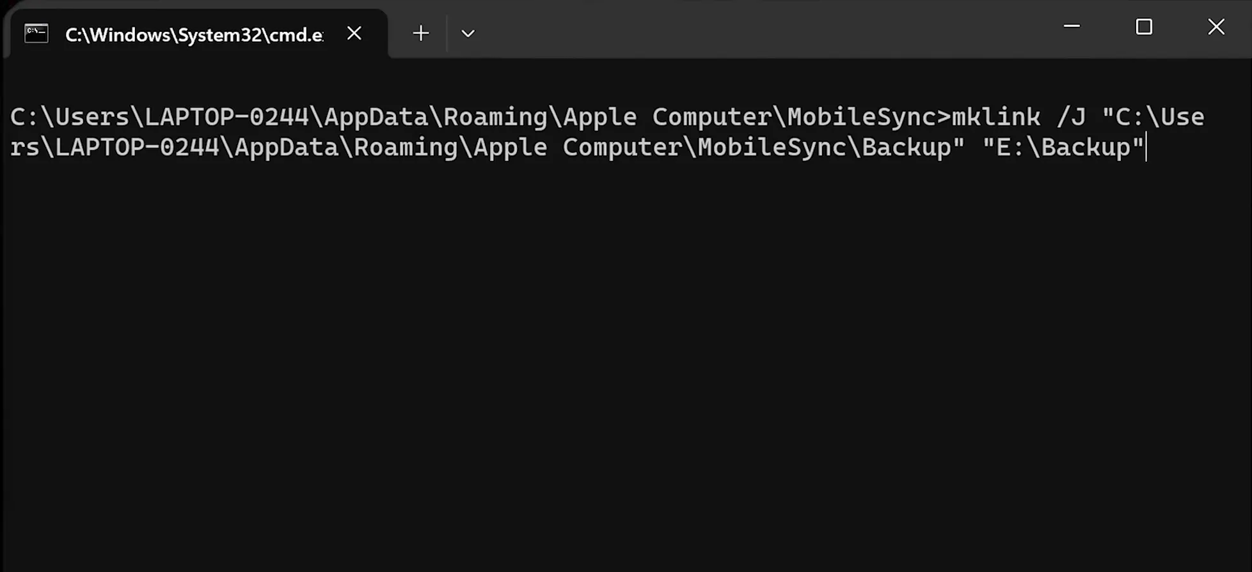
Task: Close the terminal window
Action: (x=1216, y=27)
